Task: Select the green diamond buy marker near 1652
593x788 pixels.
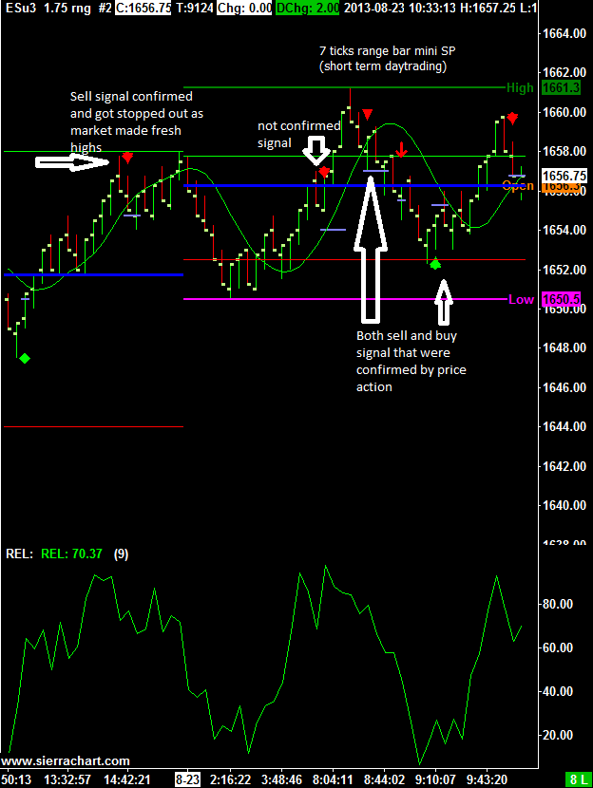Action: pos(435,263)
